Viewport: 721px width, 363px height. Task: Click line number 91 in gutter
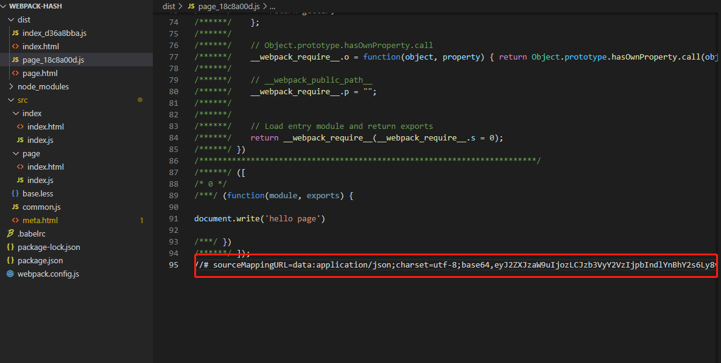point(174,218)
